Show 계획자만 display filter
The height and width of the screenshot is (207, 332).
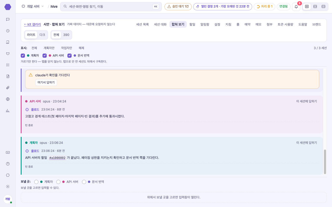[49, 48]
